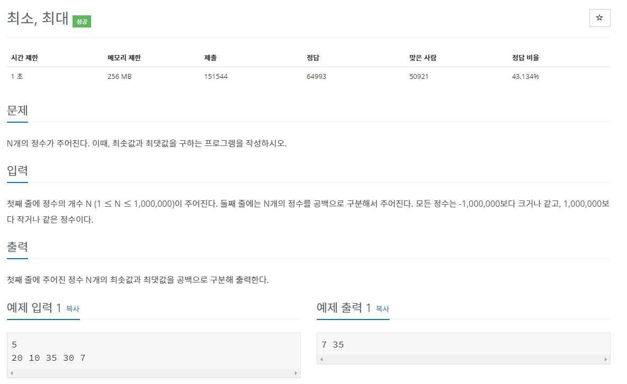Click the 151544 submissions value

(216, 76)
